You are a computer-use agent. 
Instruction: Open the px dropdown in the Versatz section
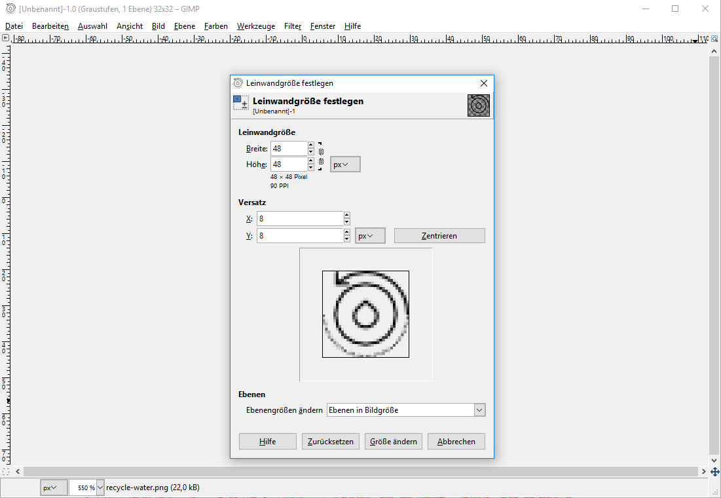[370, 235]
